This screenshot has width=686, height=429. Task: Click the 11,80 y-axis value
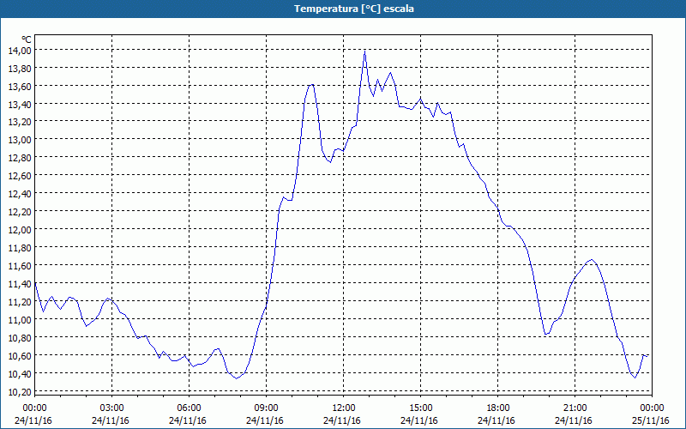20,248
